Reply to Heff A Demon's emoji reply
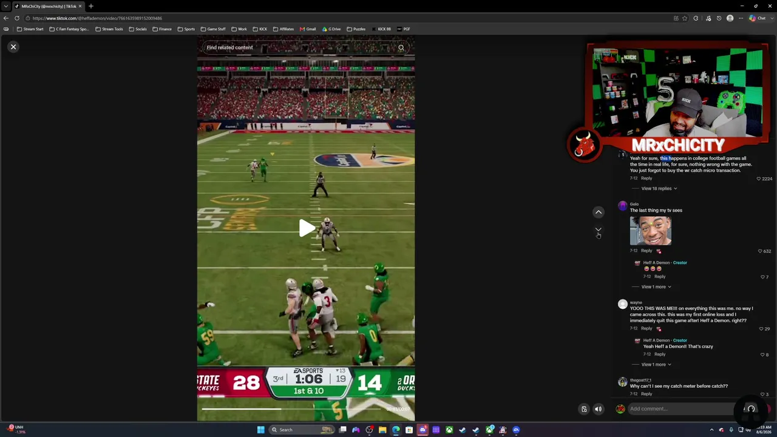The width and height of the screenshot is (777, 437). coord(660,276)
